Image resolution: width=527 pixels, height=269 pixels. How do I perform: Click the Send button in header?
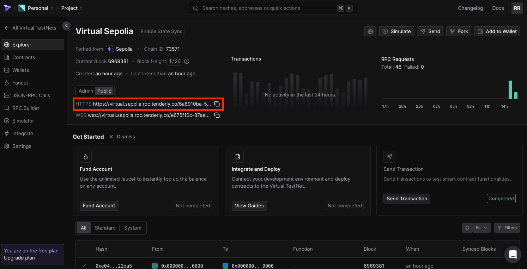point(430,31)
